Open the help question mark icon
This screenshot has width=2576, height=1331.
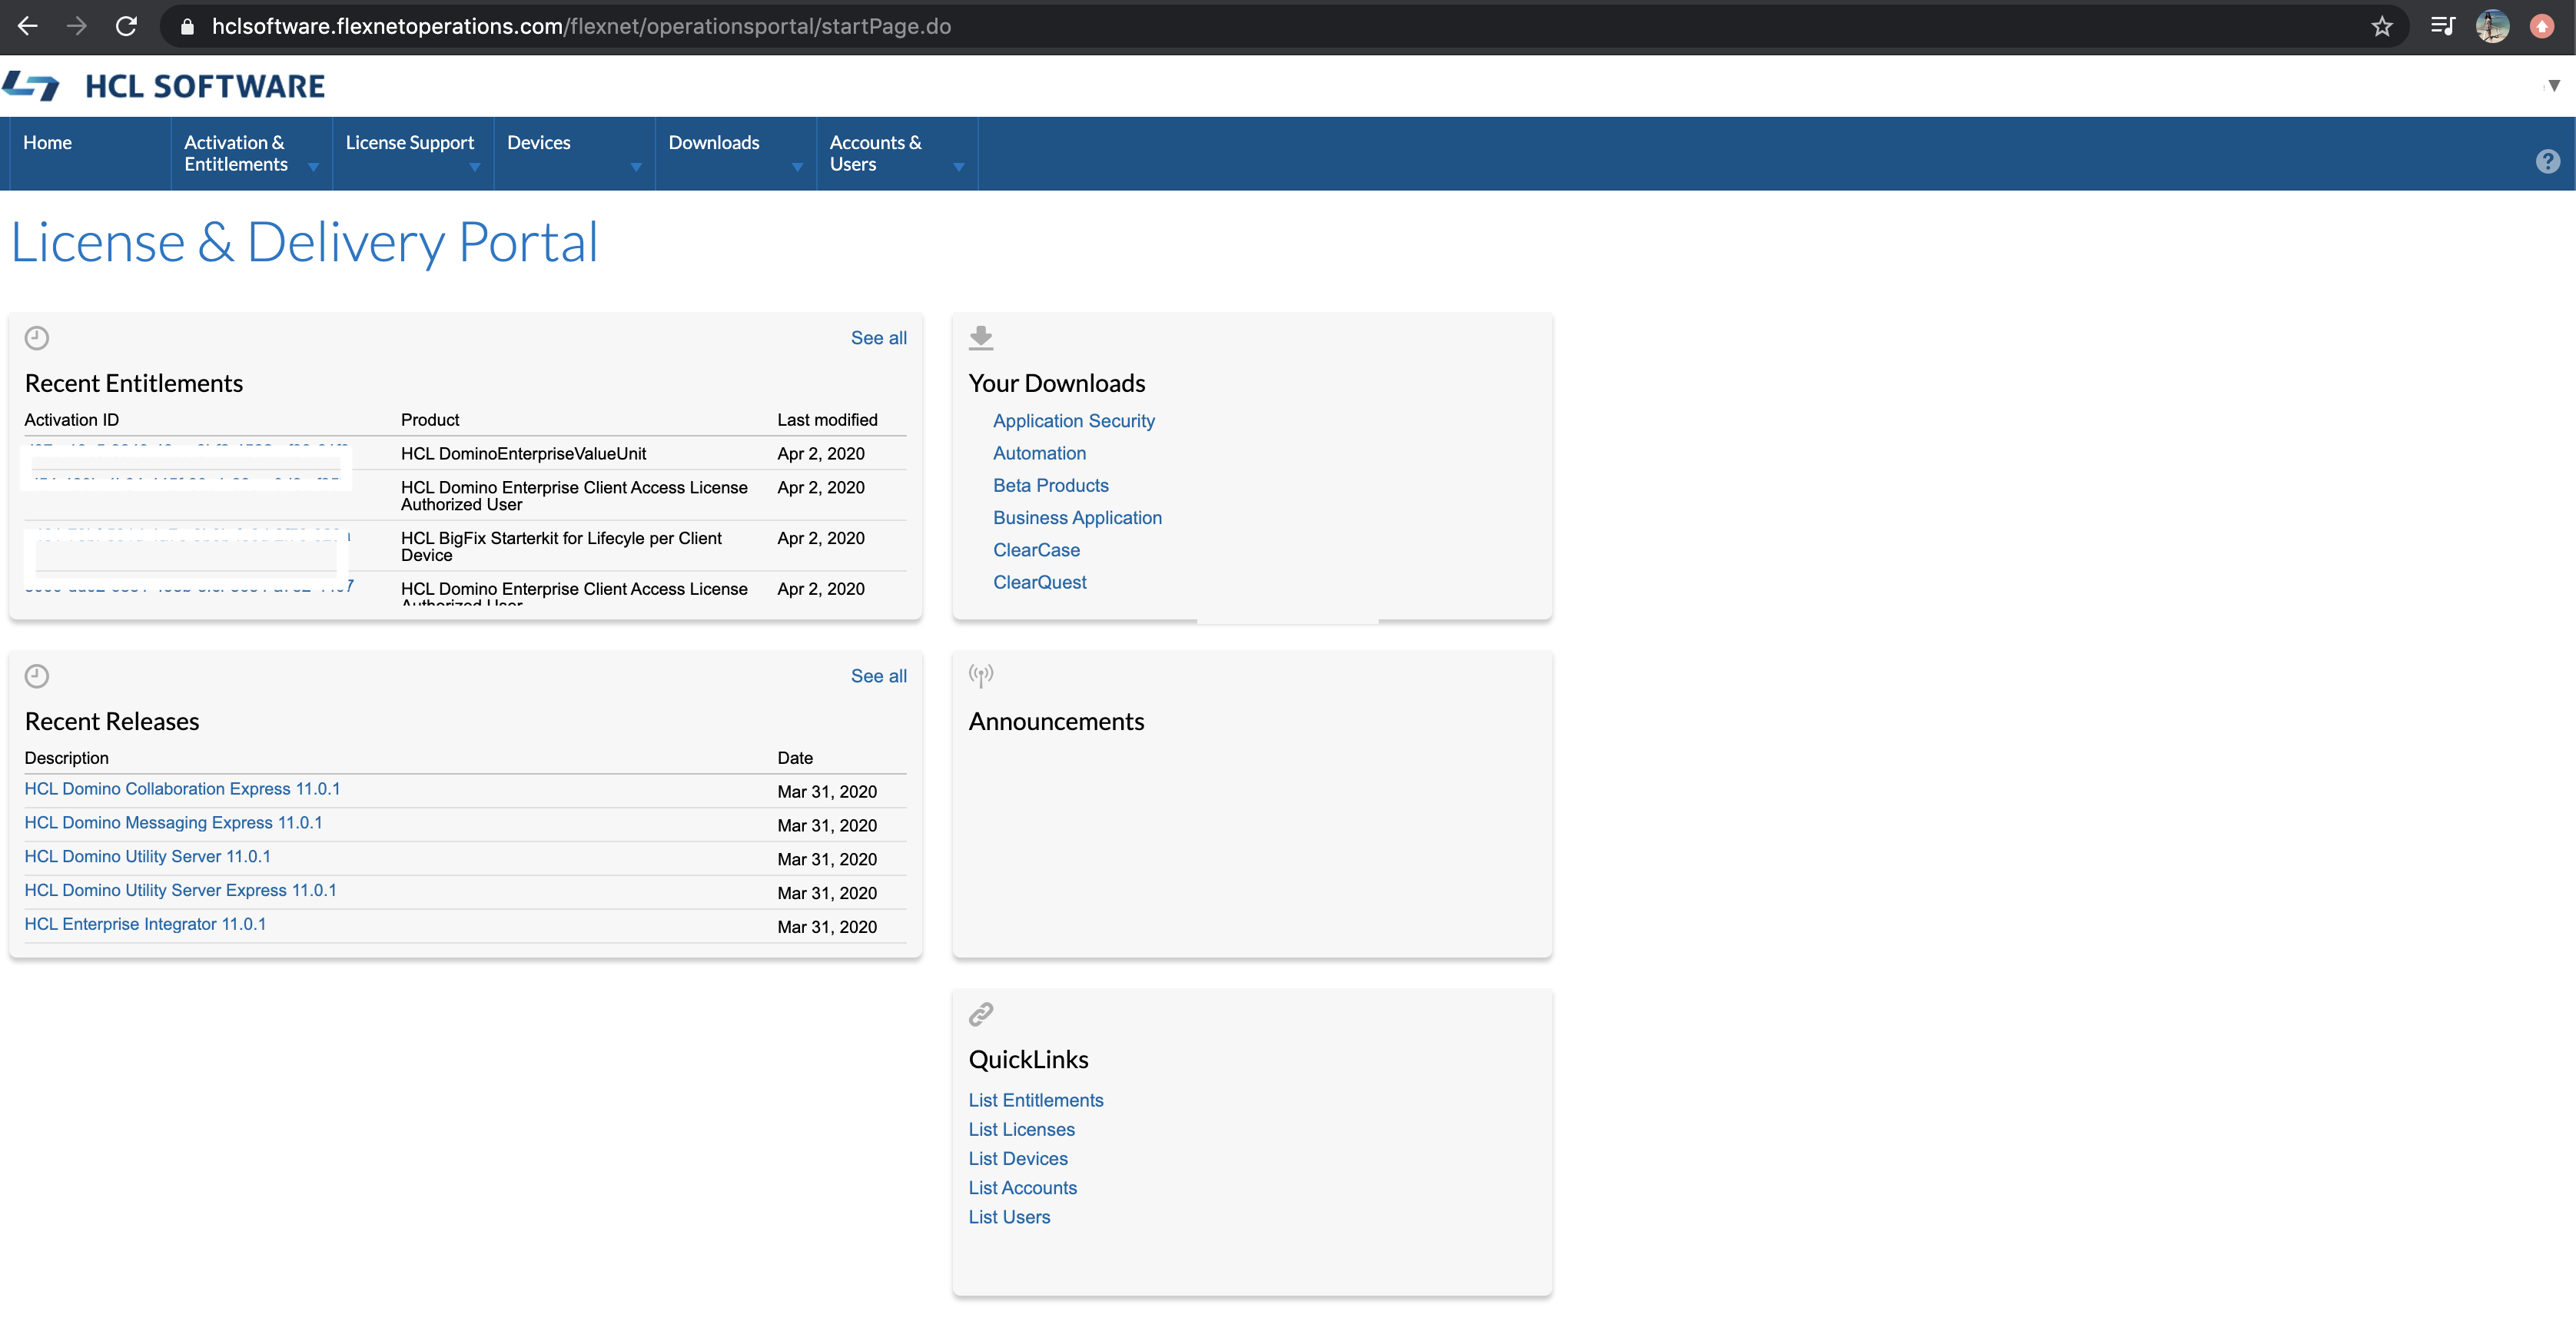tap(2549, 161)
